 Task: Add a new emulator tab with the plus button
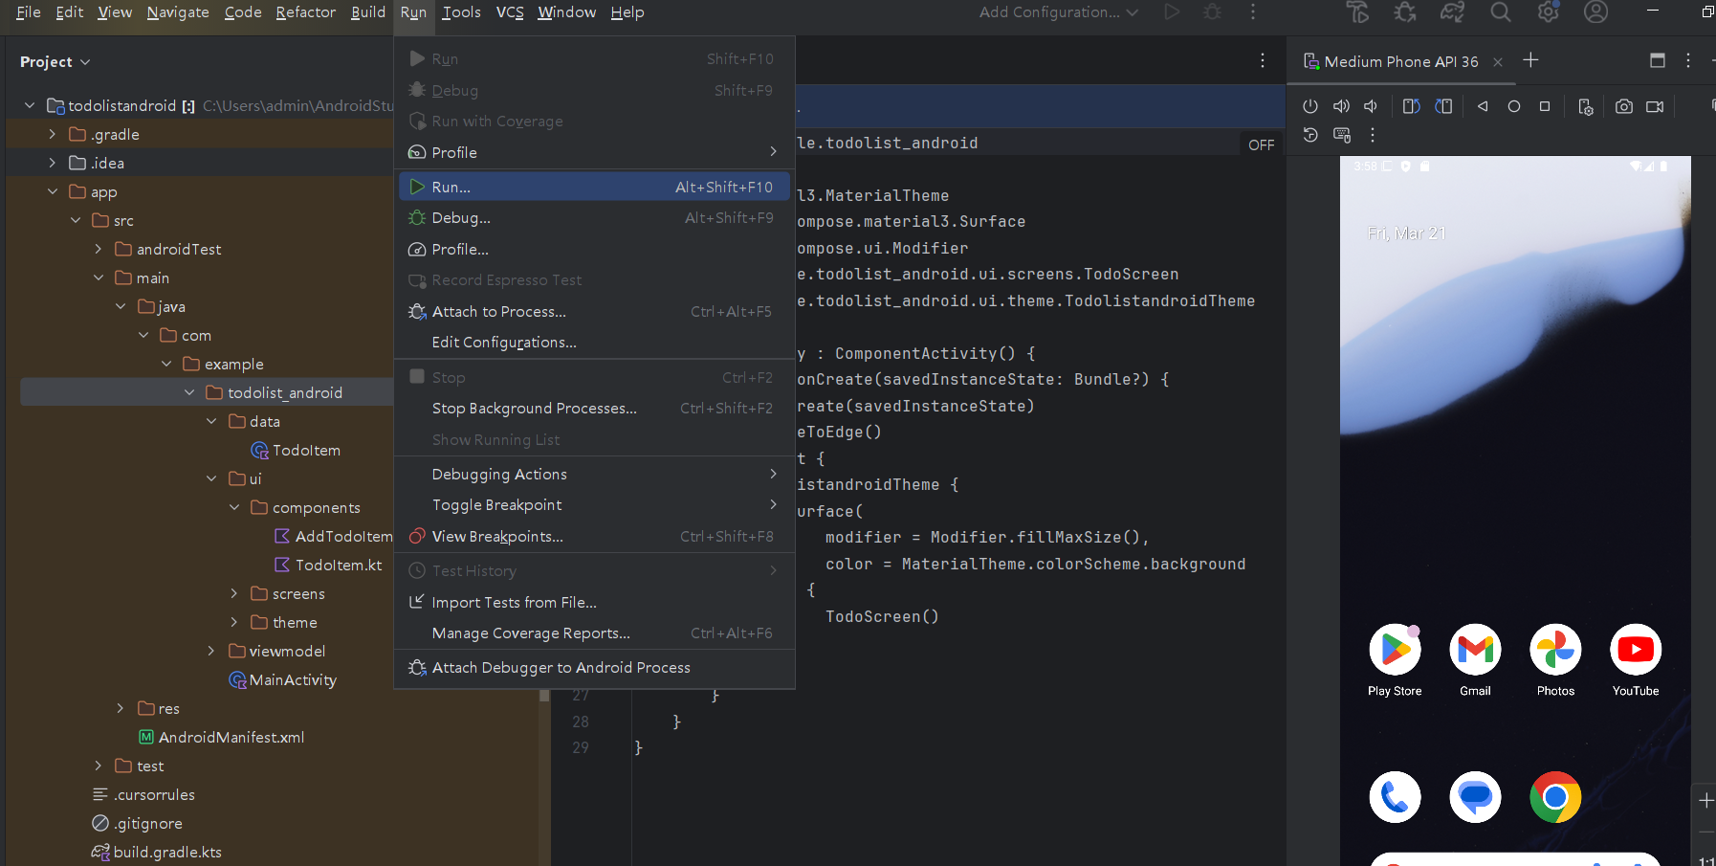coord(1530,60)
